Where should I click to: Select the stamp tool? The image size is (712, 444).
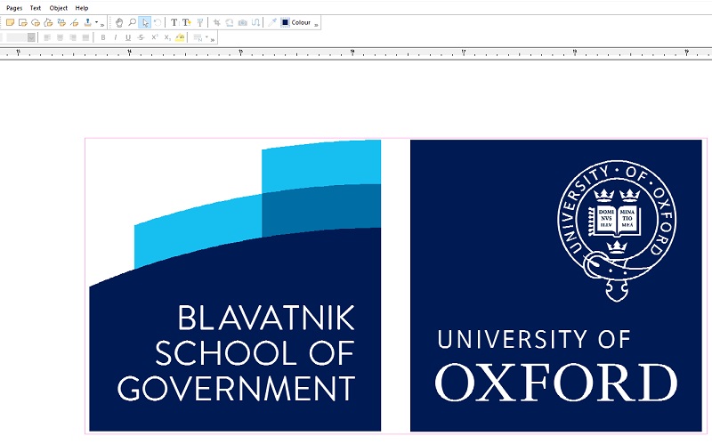87,22
